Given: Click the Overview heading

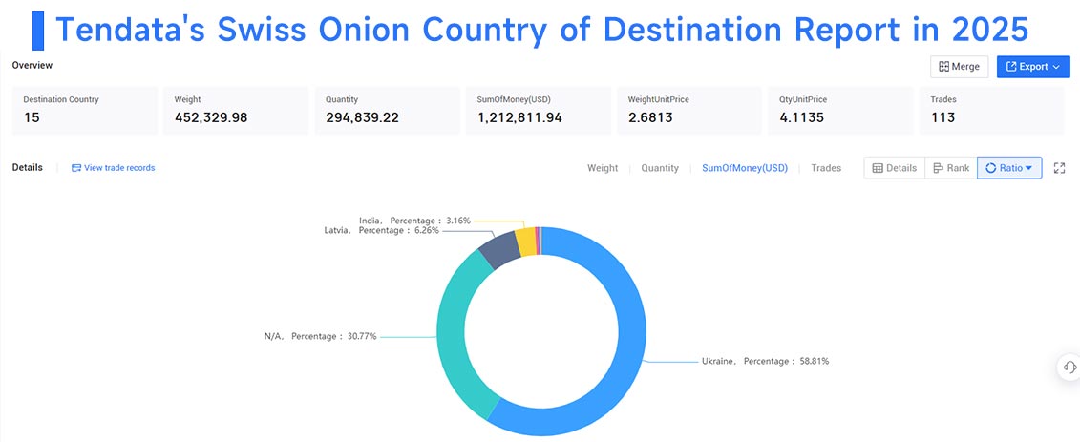Looking at the screenshot, I should (32, 66).
